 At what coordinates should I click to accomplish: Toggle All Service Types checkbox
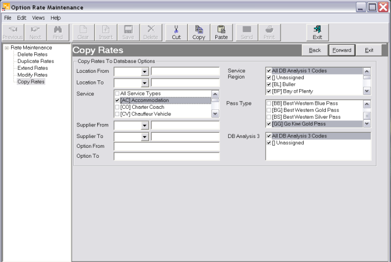(x=117, y=94)
